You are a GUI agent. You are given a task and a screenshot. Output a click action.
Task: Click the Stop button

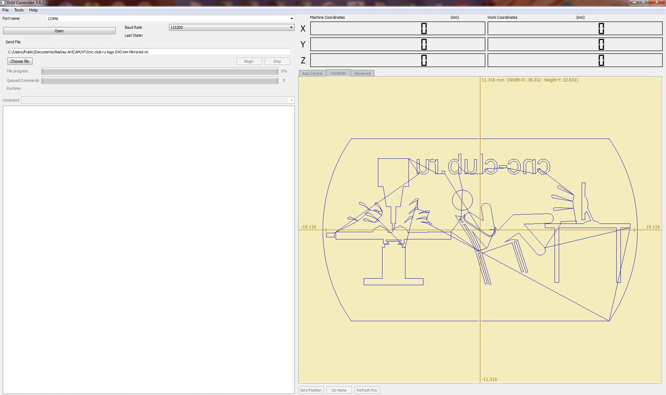tap(277, 61)
